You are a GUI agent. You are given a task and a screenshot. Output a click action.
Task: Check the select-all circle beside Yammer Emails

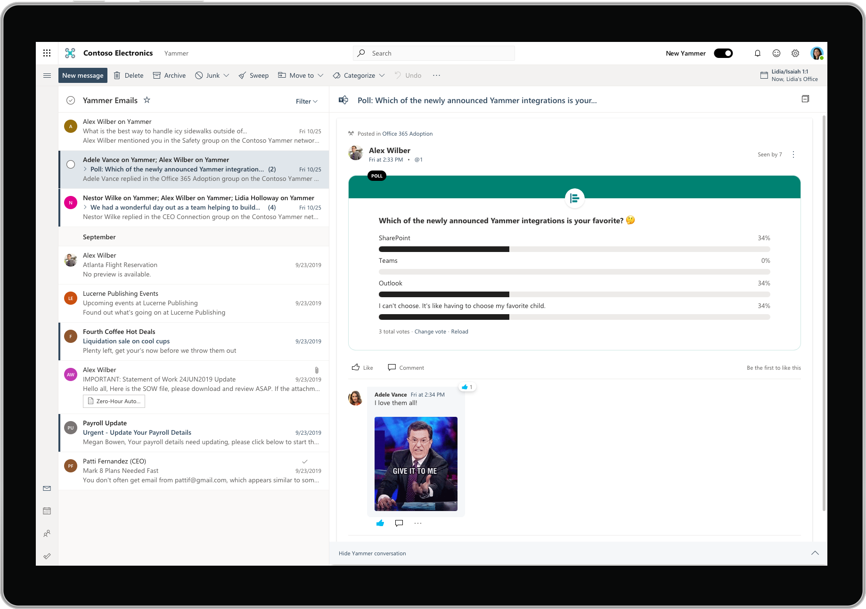(71, 100)
